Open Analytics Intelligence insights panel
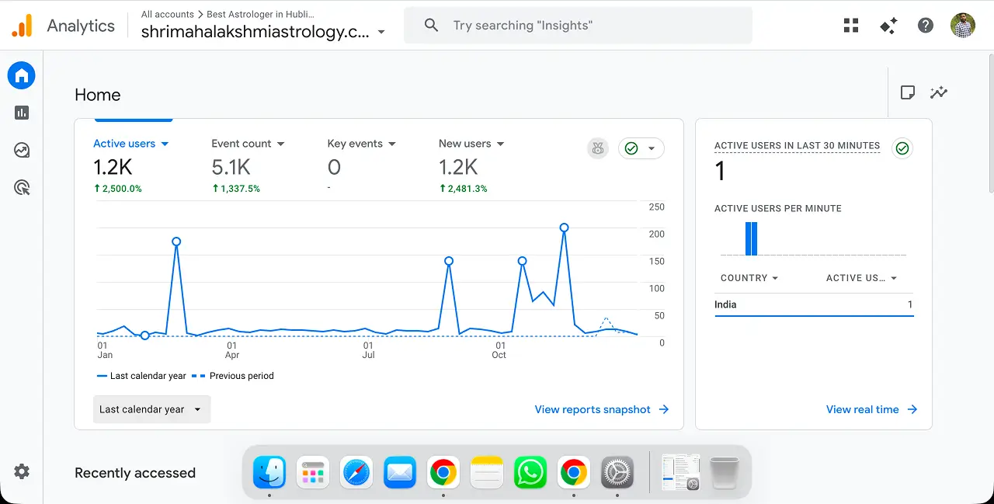Image resolution: width=994 pixels, height=504 pixels. (939, 92)
